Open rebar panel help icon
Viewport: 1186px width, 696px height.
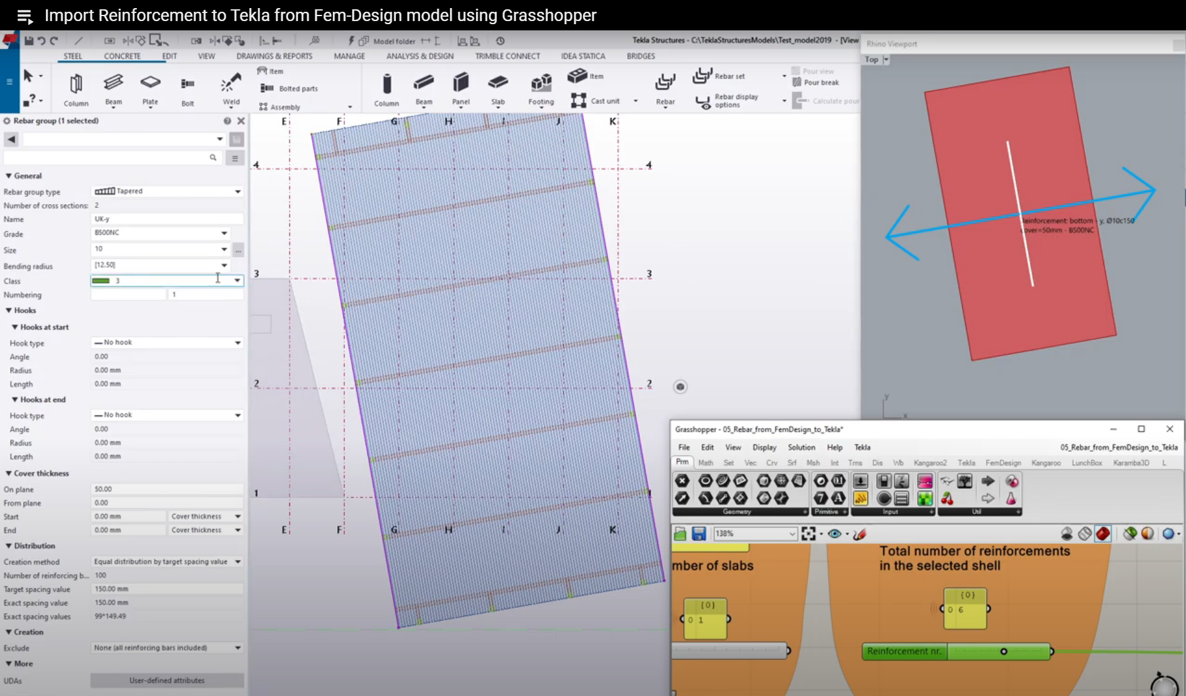(227, 121)
